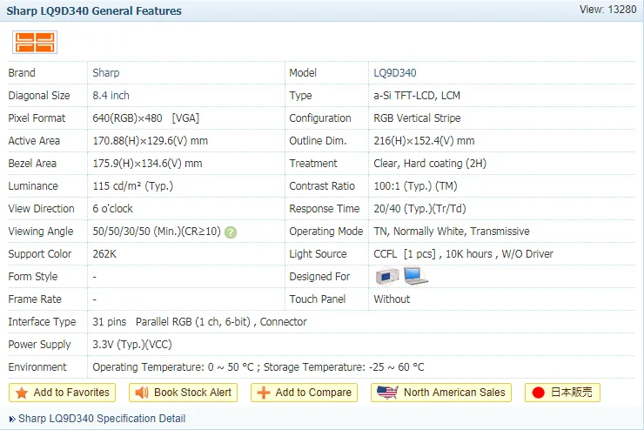Add LQ9D340 to Compare

point(304,393)
